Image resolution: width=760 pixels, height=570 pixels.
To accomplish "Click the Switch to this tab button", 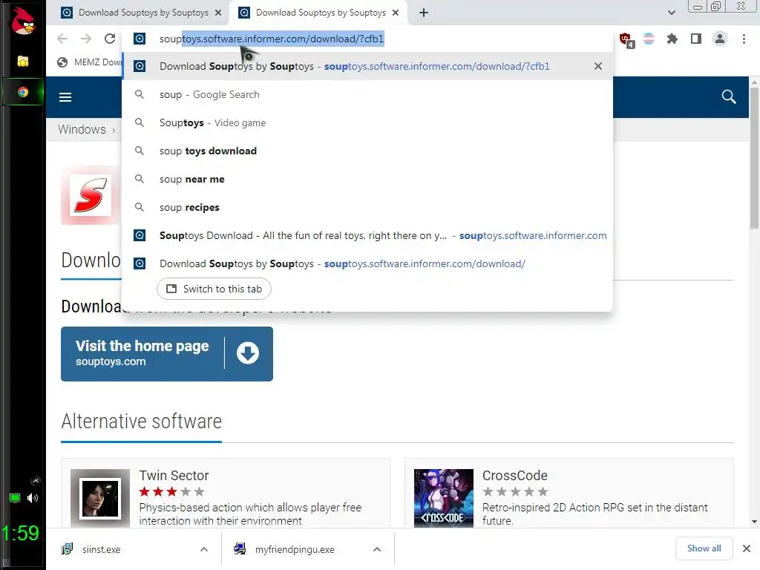I will pyautogui.click(x=214, y=289).
